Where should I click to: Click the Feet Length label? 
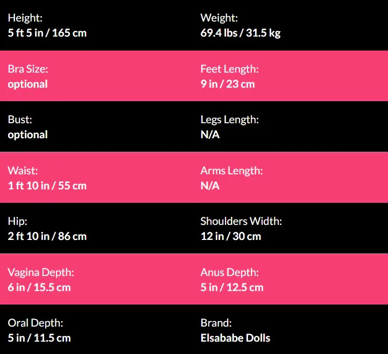[229, 69]
